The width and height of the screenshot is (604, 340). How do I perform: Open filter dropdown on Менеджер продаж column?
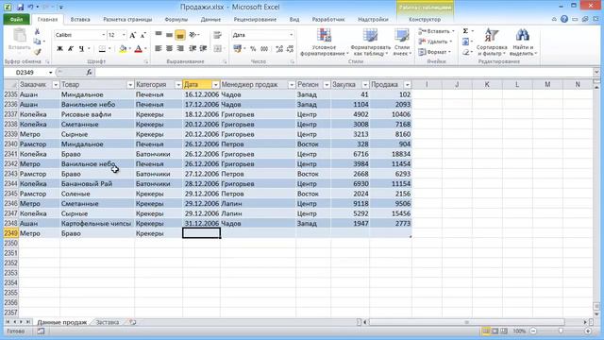coord(292,84)
